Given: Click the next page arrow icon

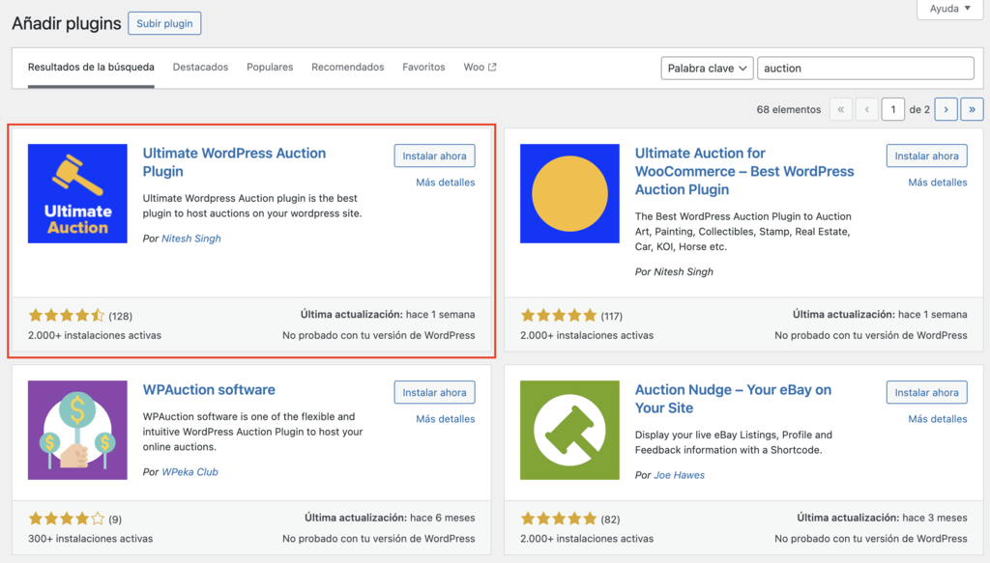Looking at the screenshot, I should point(946,109).
